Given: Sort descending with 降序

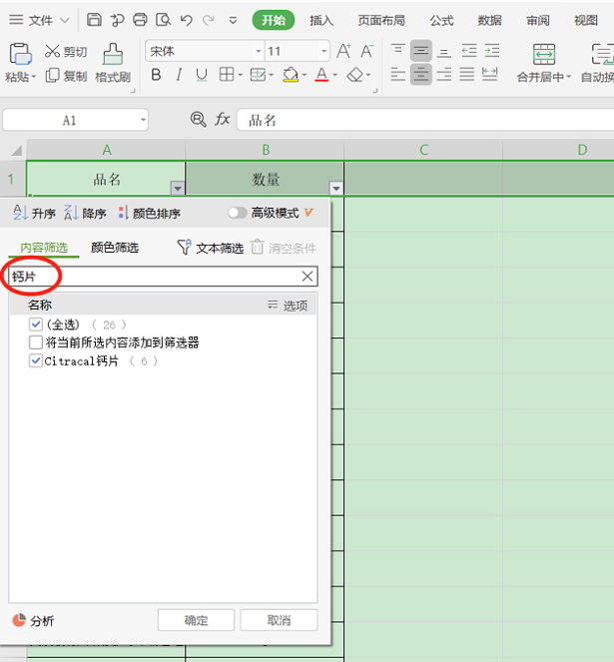Looking at the screenshot, I should pos(85,213).
